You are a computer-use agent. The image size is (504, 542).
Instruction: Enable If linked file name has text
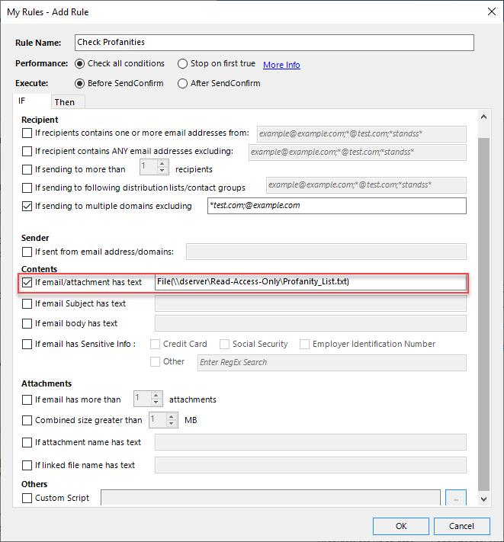click(27, 465)
